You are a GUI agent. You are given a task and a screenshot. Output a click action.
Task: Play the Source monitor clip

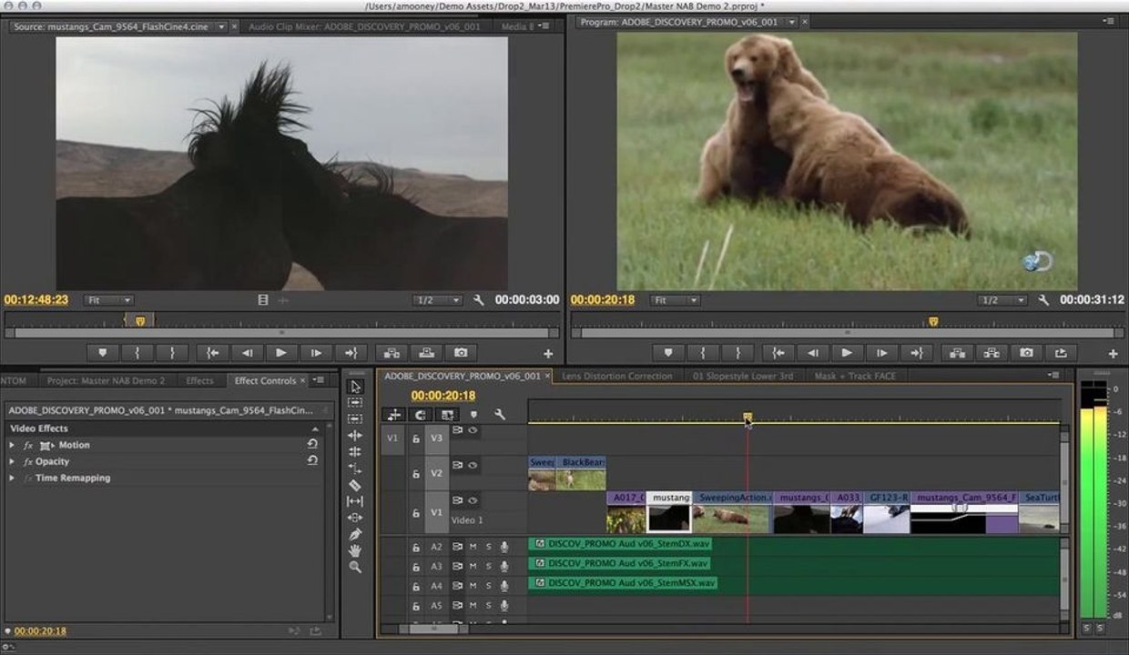tap(281, 352)
